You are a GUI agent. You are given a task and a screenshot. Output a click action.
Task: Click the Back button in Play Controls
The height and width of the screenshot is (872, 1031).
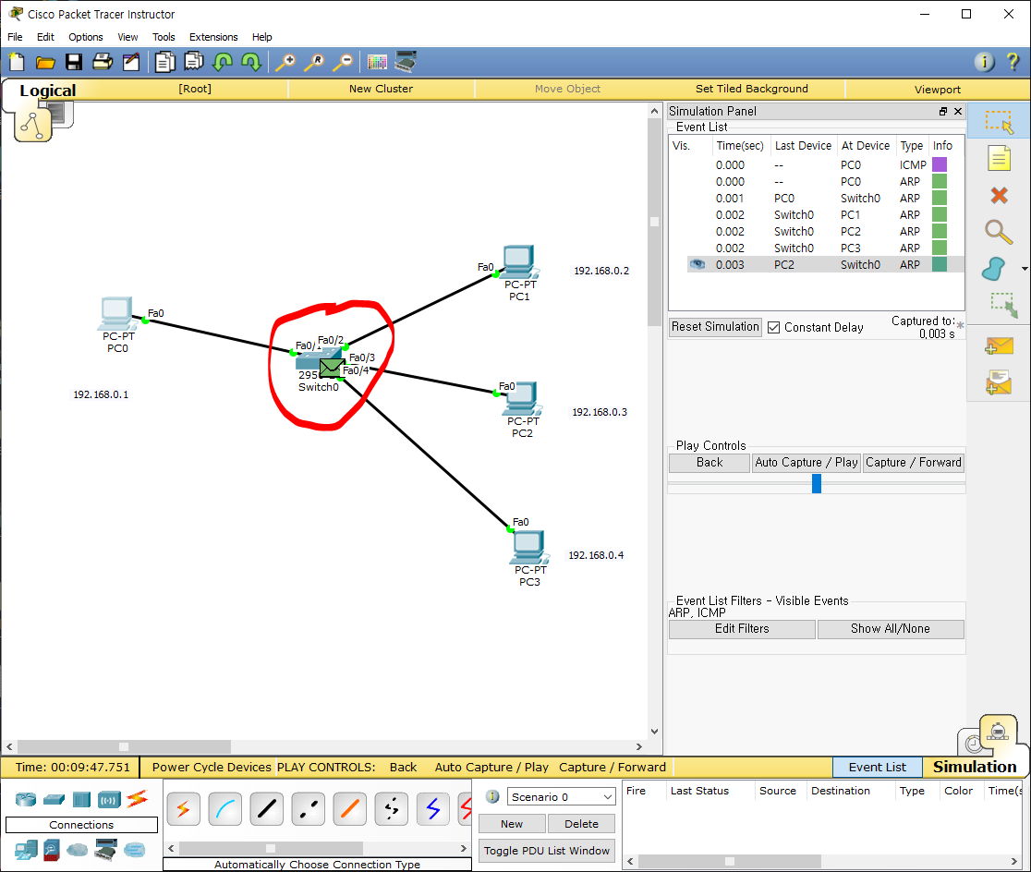point(710,462)
